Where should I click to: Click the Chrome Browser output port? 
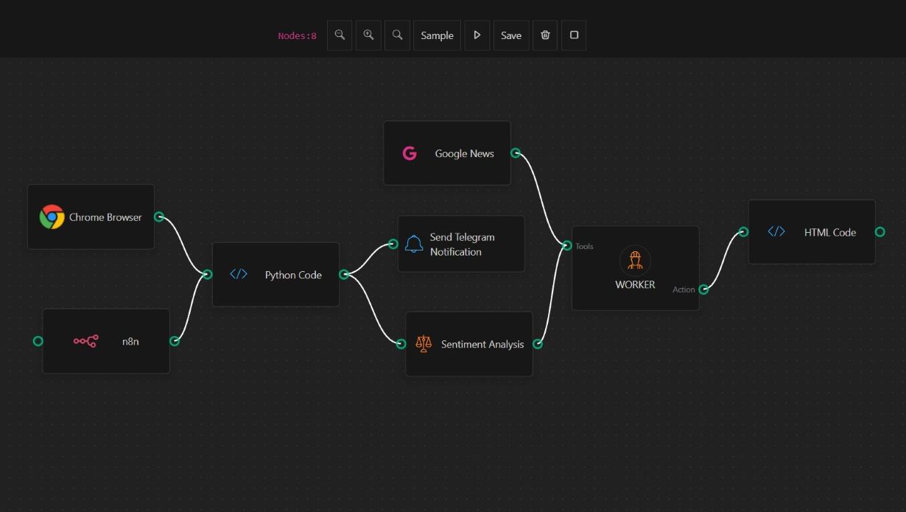click(x=159, y=217)
